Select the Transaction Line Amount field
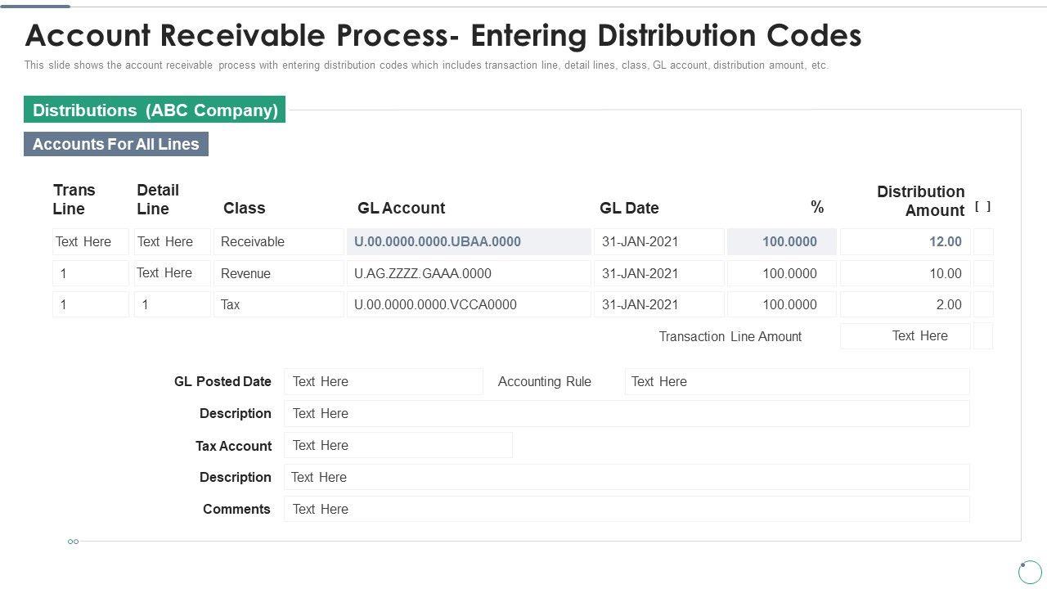The image size is (1047, 589). pyautogui.click(x=905, y=336)
